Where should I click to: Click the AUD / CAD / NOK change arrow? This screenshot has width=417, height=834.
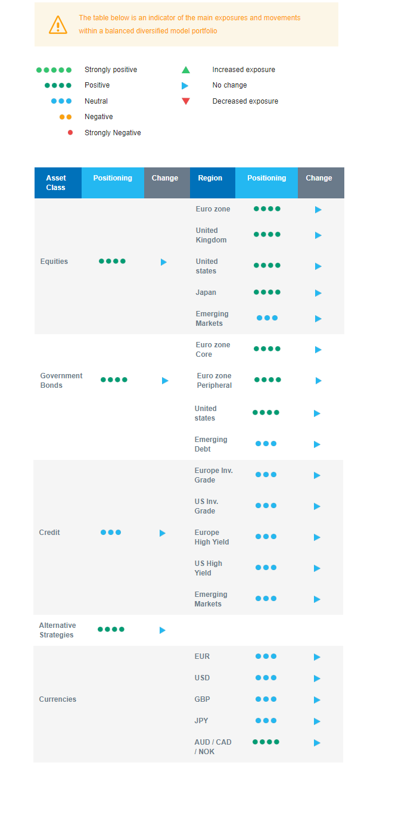[317, 743]
